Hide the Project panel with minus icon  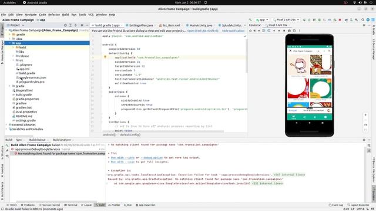(x=87, y=25)
